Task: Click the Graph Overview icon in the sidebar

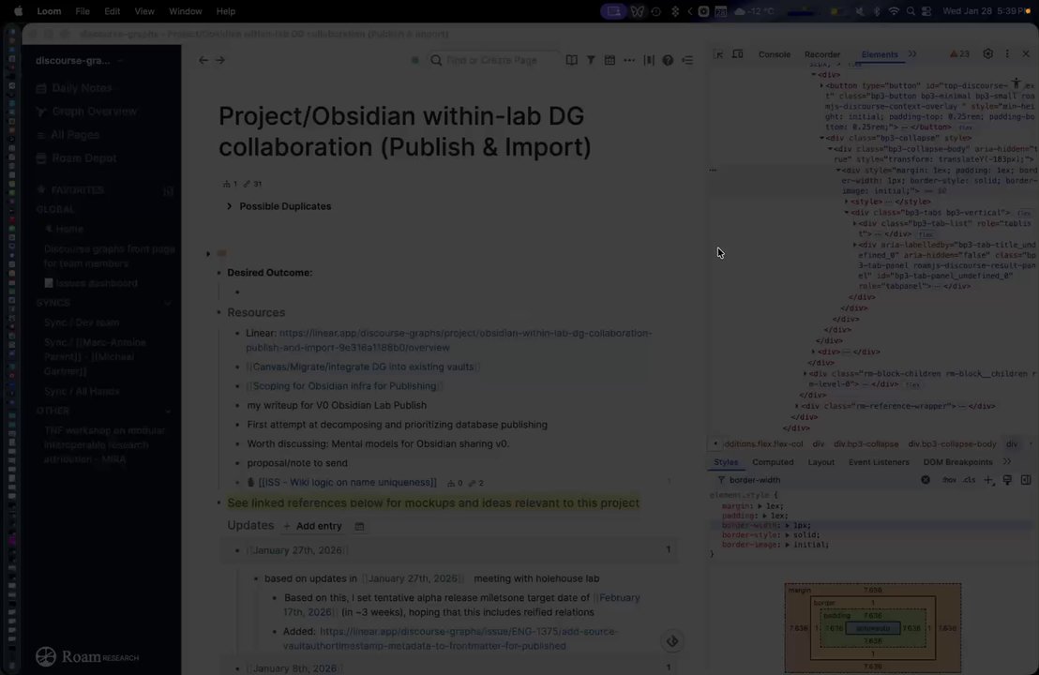Action: [x=41, y=112]
